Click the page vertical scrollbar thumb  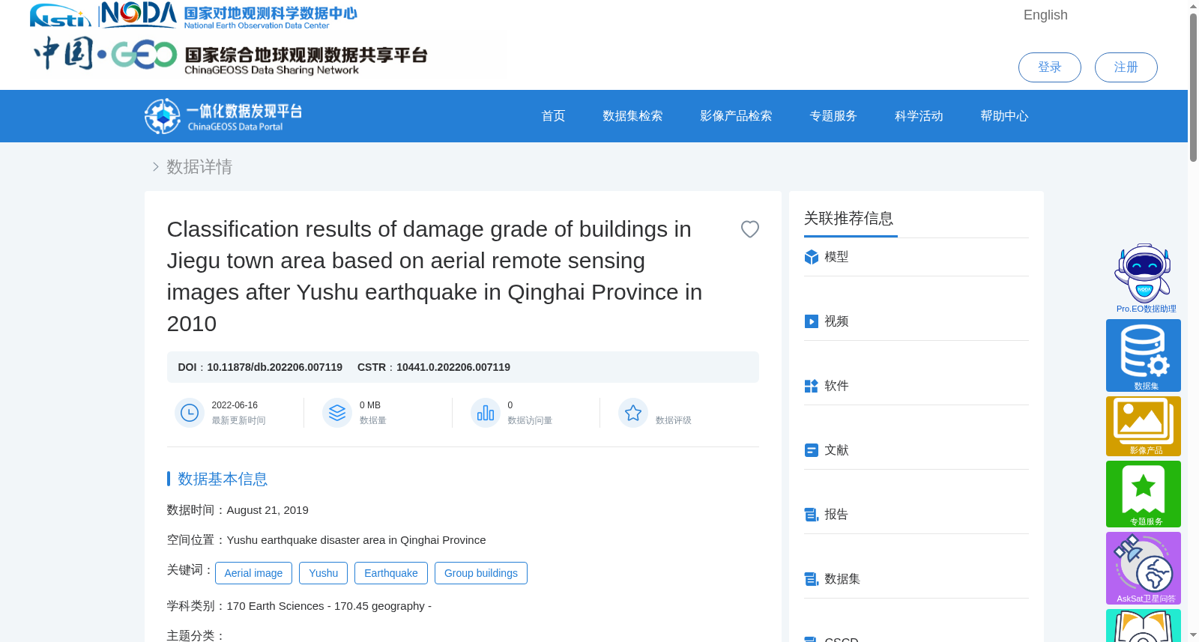1193,87
